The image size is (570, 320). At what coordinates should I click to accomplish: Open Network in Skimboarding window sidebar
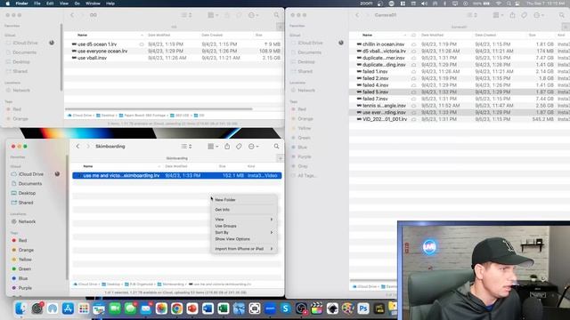pos(27,221)
